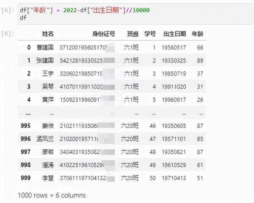Click birth date value 19960917
This screenshot has height=203, width=254.
point(174,100)
